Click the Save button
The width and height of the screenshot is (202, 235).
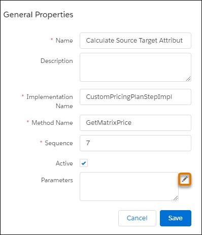[x=176, y=218]
